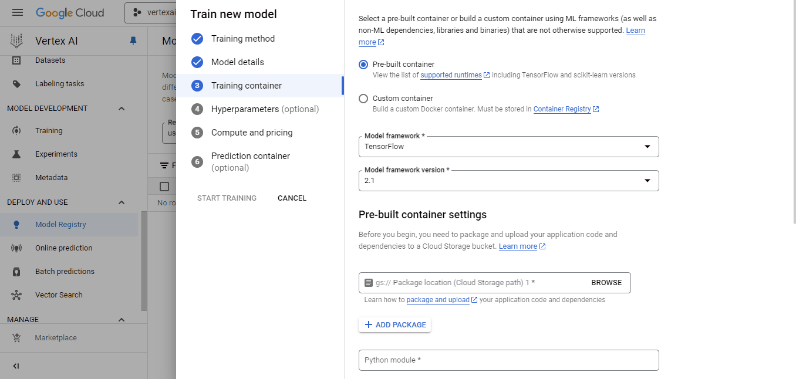Viewport: 796px width, 379px height.
Task: Collapse the Deploy and Use section
Action: pyautogui.click(x=122, y=202)
